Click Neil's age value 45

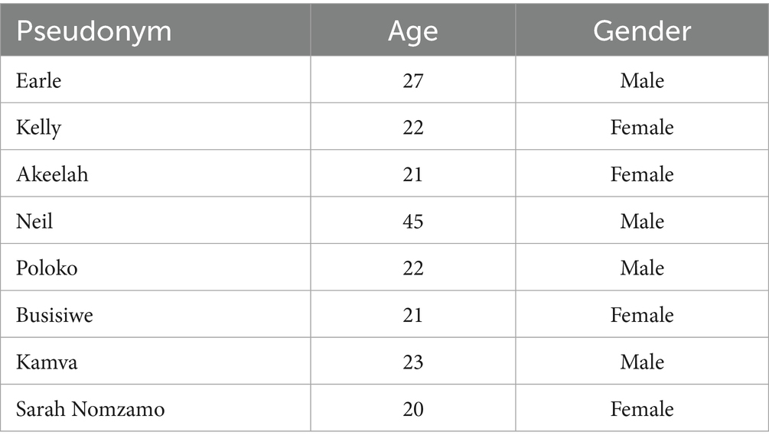(413, 221)
